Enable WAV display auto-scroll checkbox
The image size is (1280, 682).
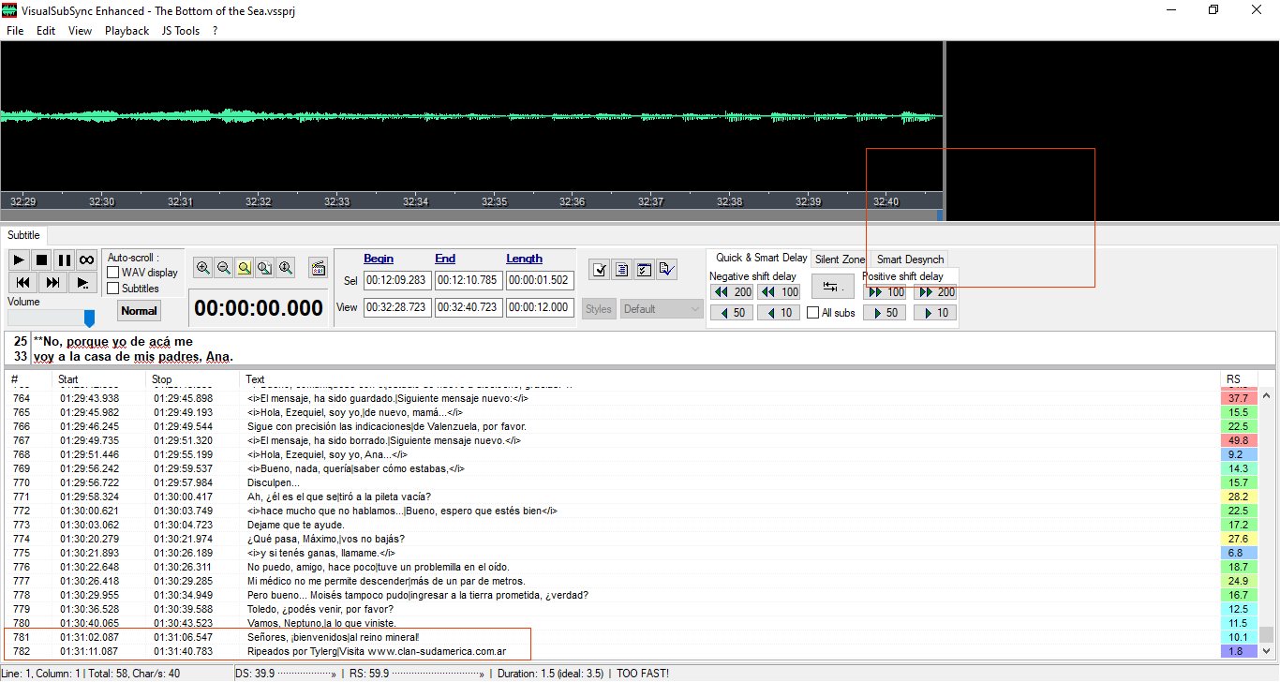[113, 273]
